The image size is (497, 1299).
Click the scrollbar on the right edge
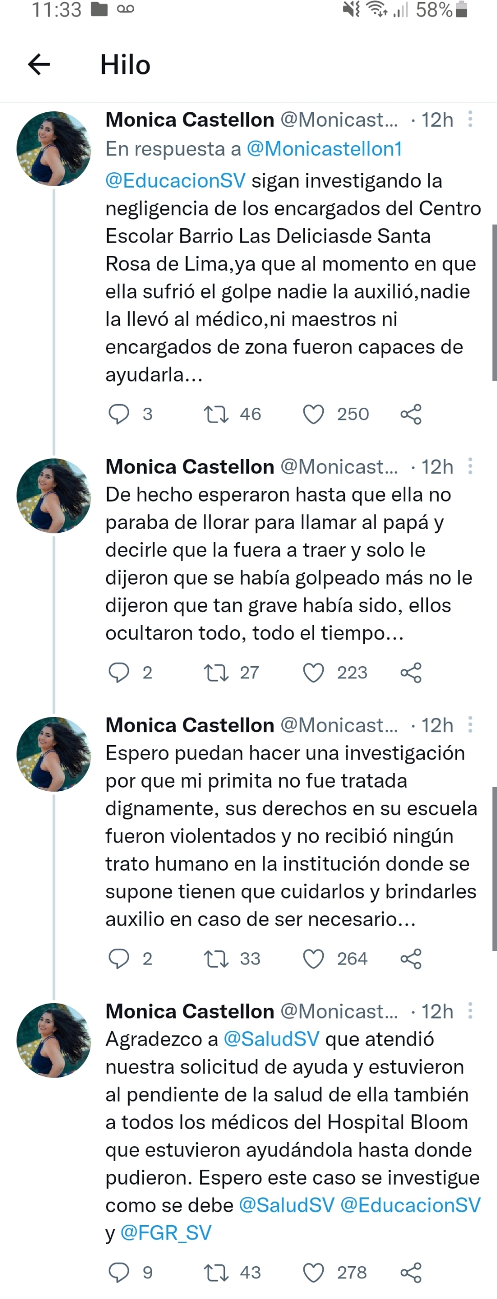[494, 303]
